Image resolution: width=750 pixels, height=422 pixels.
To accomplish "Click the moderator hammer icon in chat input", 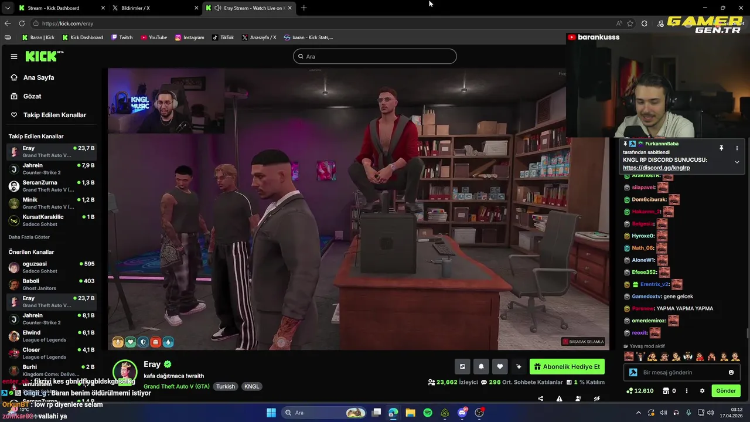I will click(633, 372).
